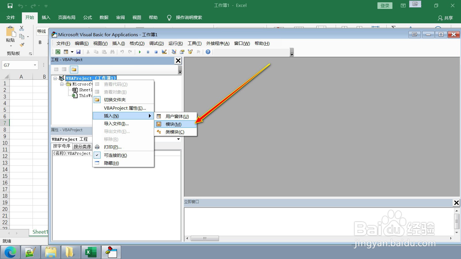Screen dimensions: 461x259
Task: Click the Paste icon in VBA toolbar
Action: [104, 52]
